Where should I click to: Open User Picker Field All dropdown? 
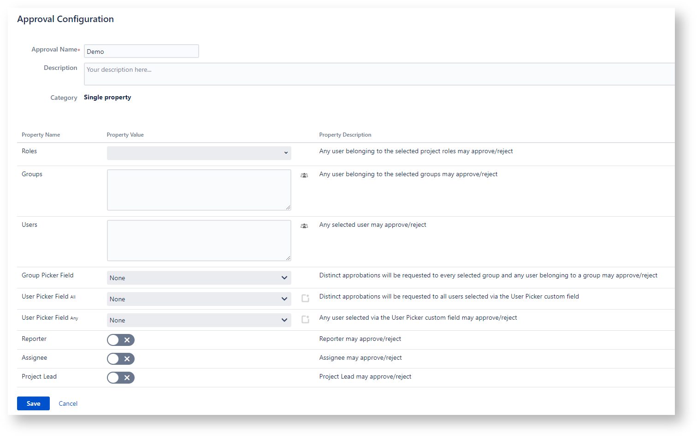coord(199,299)
